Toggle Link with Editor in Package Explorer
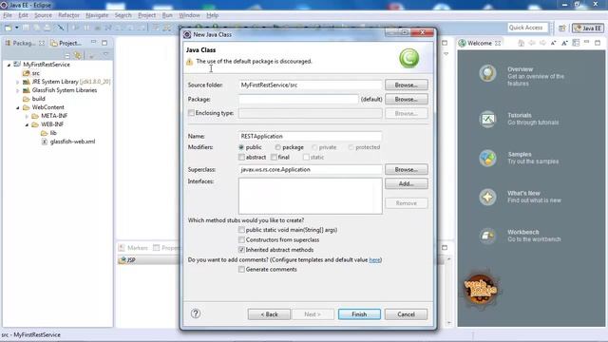 78,55
